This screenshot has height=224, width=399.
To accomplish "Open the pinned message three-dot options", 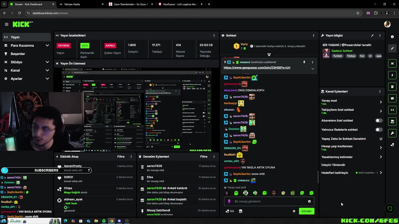I will pyautogui.click(x=312, y=62).
